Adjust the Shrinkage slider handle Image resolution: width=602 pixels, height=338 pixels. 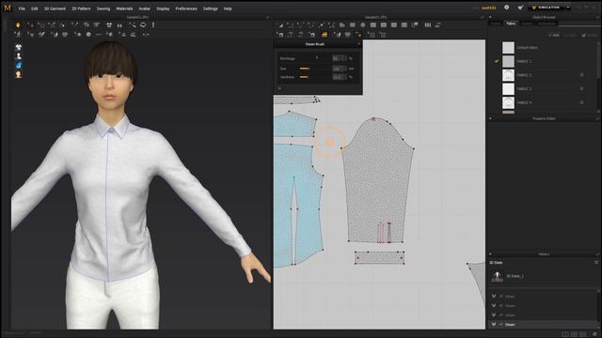click(x=317, y=58)
